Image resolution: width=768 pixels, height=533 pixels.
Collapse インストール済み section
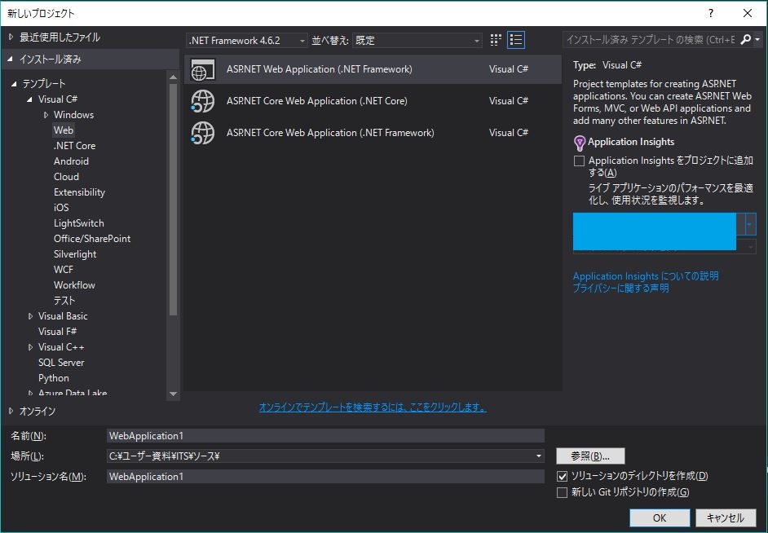pos(11,59)
